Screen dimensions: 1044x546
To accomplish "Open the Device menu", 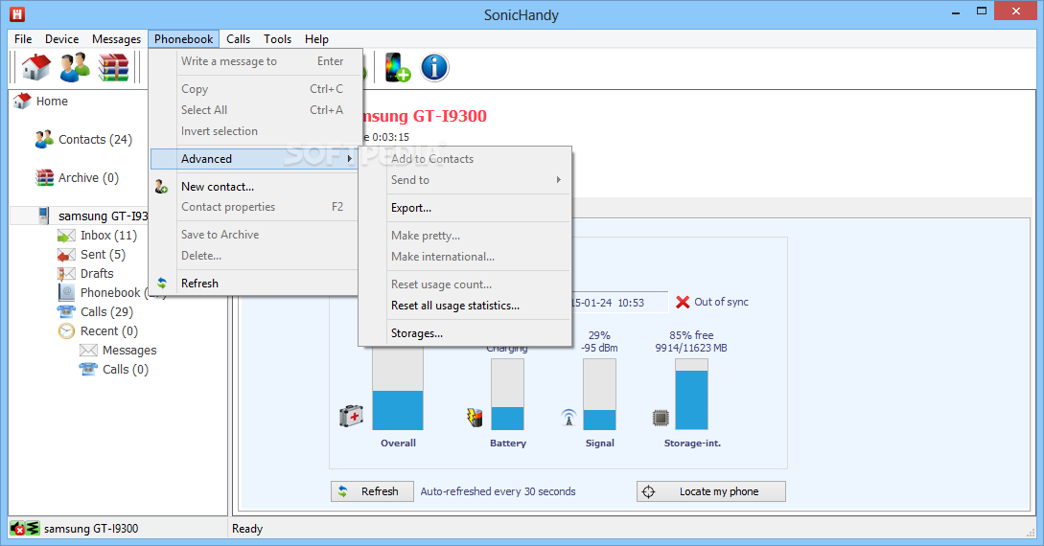I will pos(62,39).
